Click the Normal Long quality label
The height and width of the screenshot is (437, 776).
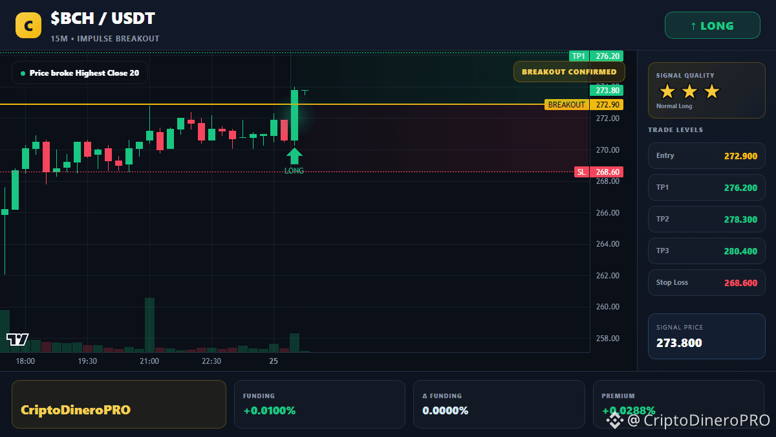coord(674,106)
